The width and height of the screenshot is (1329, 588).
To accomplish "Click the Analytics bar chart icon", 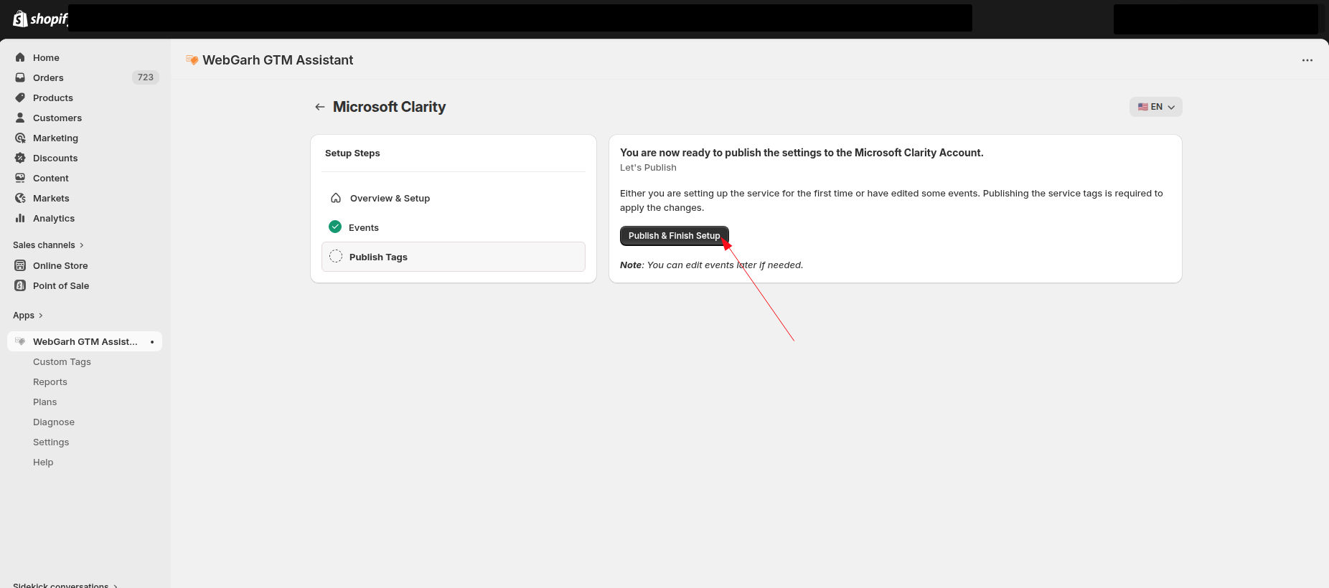I will tap(20, 218).
